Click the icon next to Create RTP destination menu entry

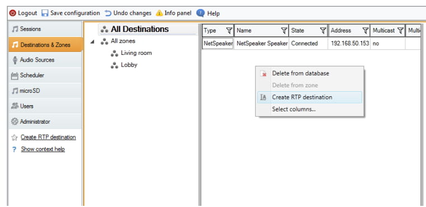pos(263,97)
